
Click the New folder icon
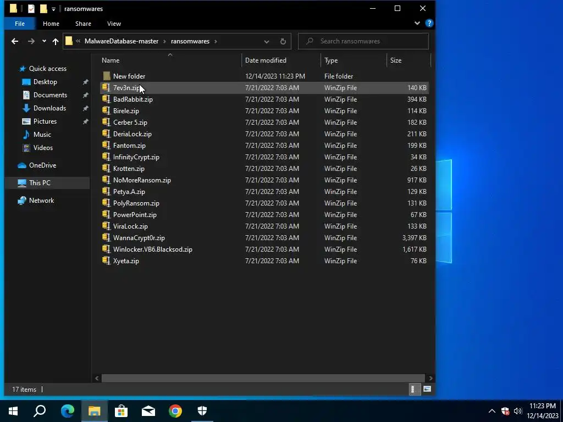(106, 76)
